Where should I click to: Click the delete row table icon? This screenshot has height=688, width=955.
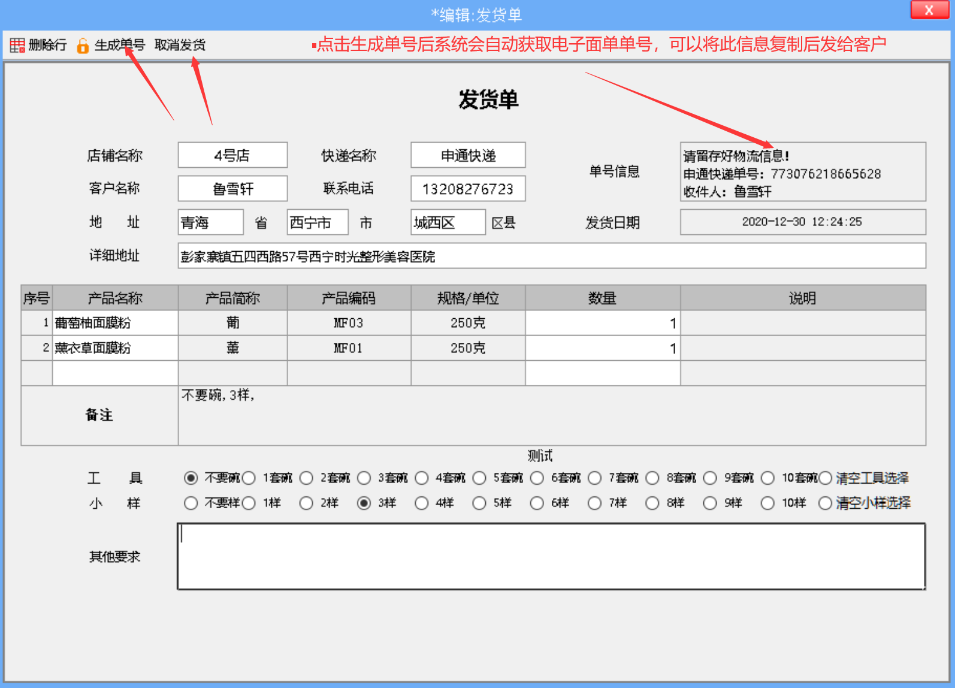click(17, 46)
